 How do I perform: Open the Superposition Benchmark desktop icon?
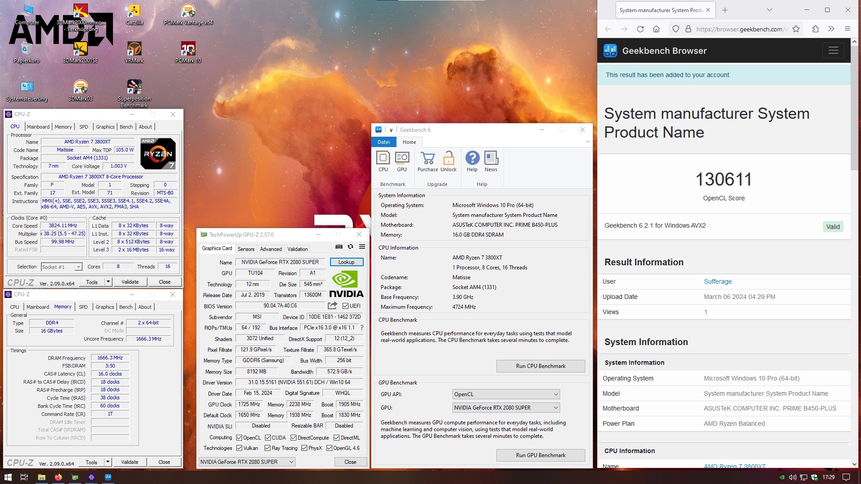pyautogui.click(x=134, y=93)
